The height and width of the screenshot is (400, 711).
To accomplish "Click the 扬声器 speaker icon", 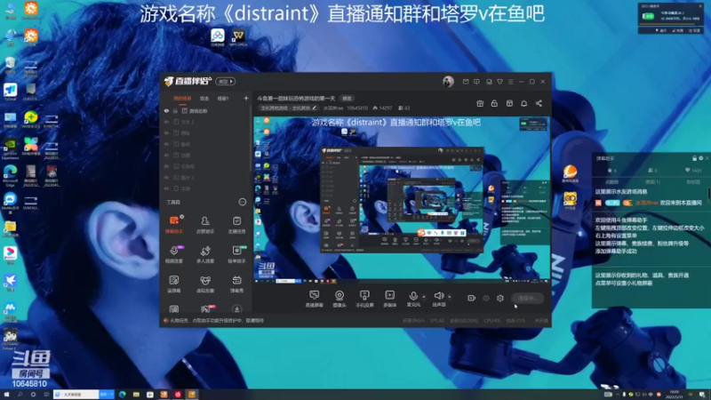I will [x=438, y=296].
